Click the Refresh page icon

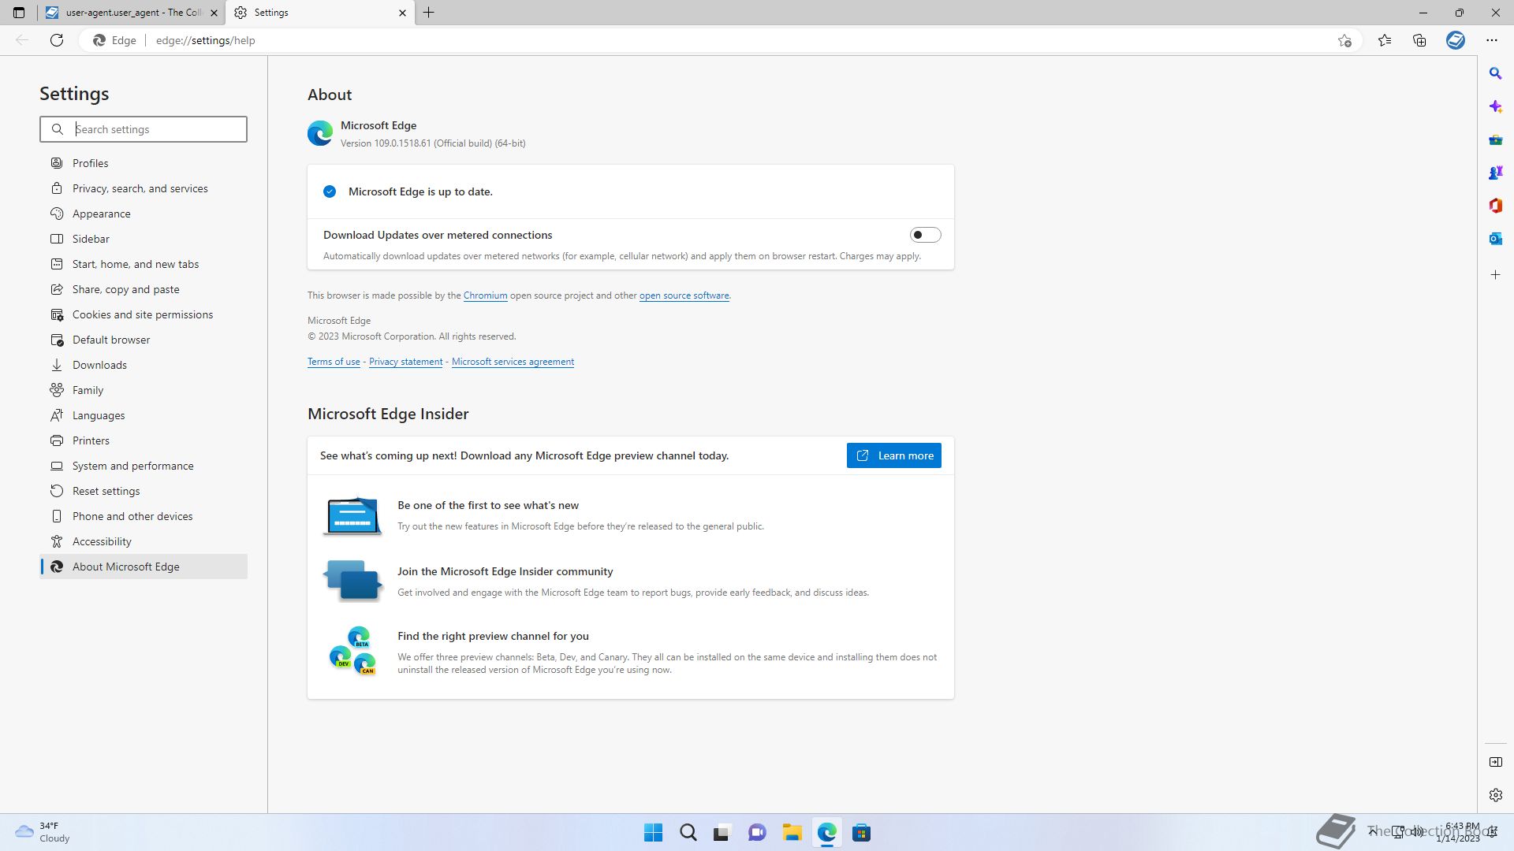tap(56, 40)
